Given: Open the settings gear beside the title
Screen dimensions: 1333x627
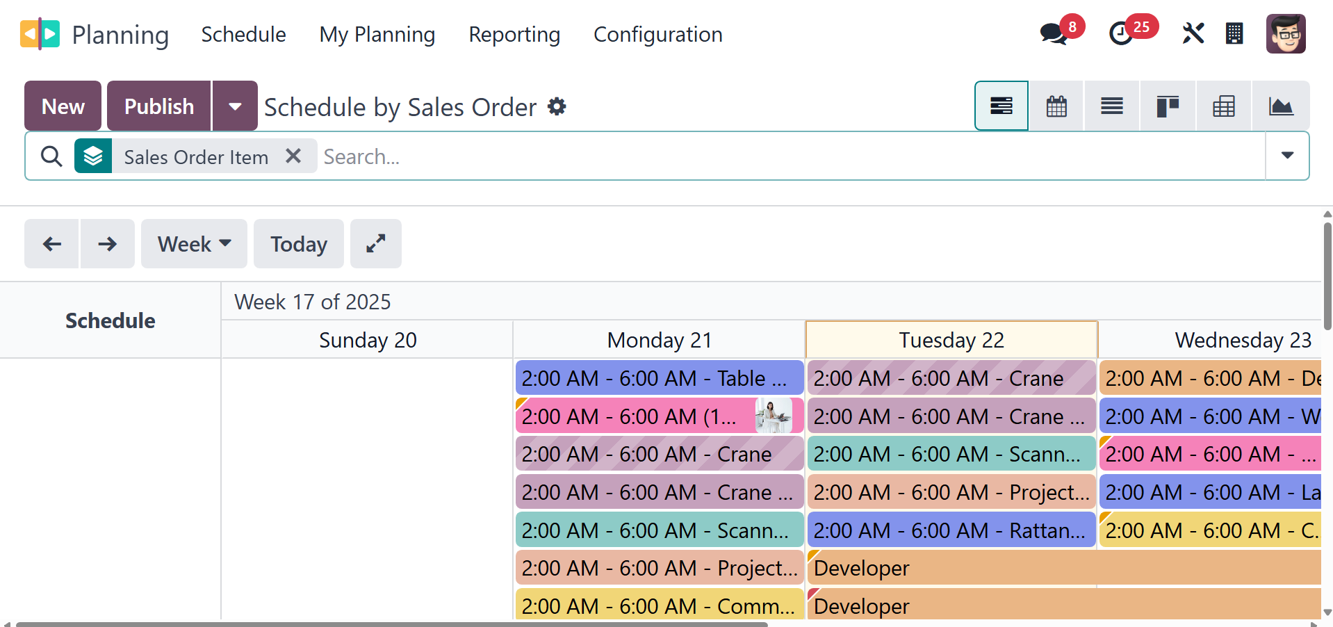Looking at the screenshot, I should [557, 106].
